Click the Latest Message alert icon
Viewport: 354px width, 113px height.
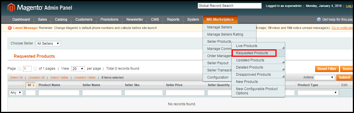(10, 28)
